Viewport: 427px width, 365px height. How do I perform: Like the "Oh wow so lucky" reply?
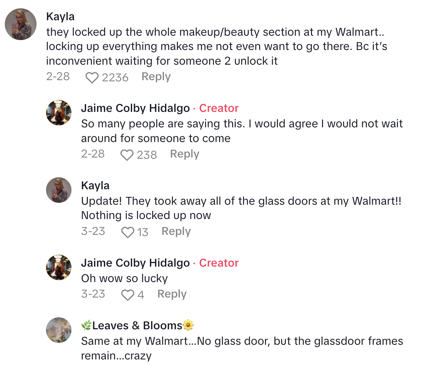click(127, 295)
